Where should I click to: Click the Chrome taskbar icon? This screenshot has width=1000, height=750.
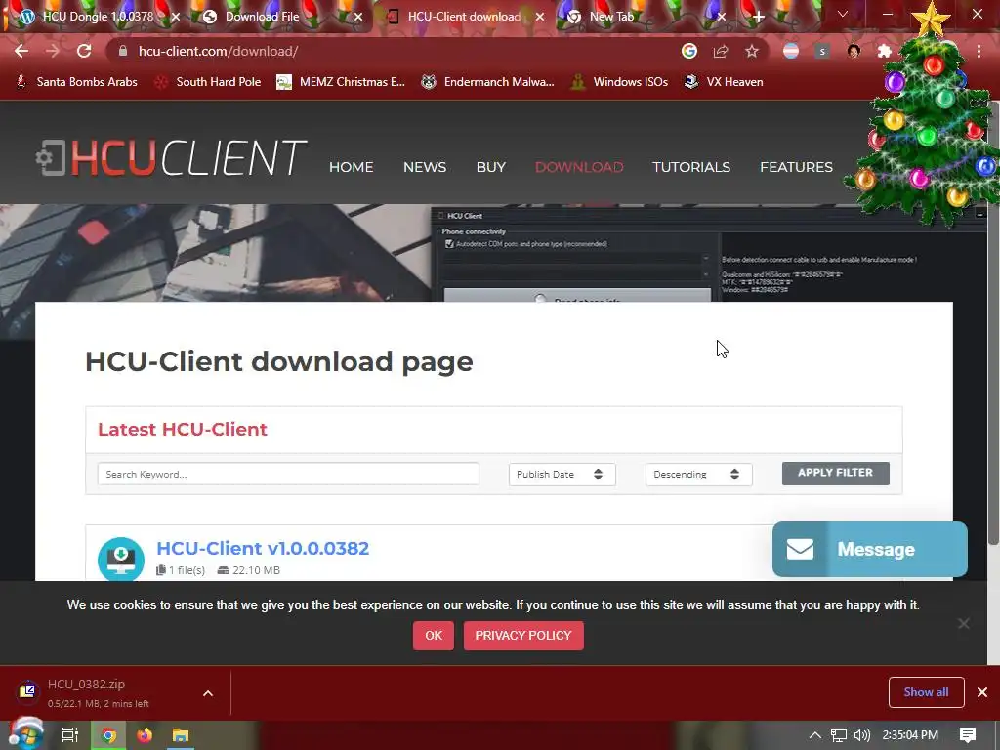tap(109, 735)
